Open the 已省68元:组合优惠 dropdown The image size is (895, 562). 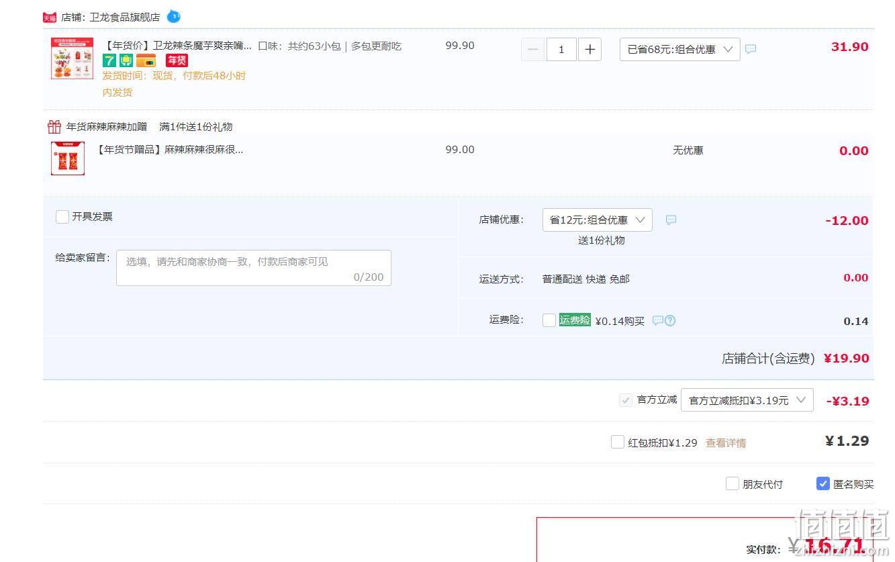pos(679,49)
